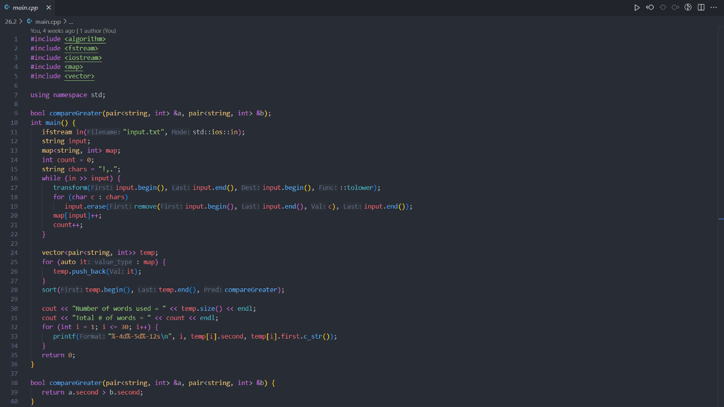Open the main.cpp breadcrumb
The image size is (724, 407).
pos(48,21)
